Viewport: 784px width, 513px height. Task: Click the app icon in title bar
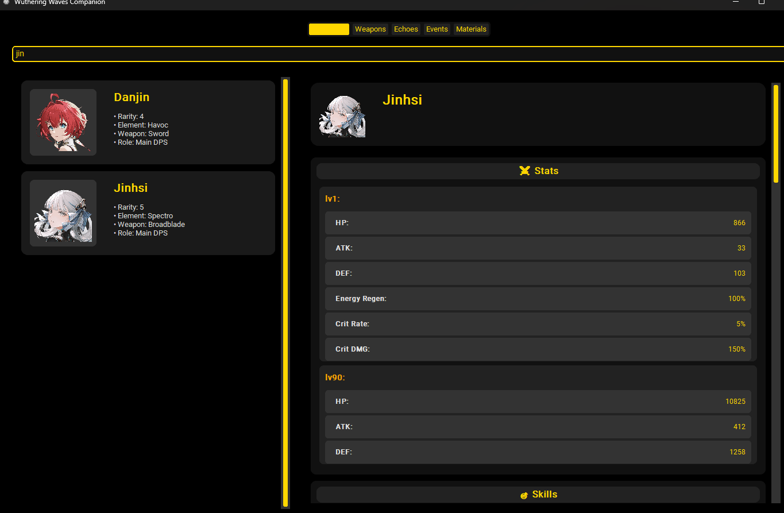pos(6,2)
